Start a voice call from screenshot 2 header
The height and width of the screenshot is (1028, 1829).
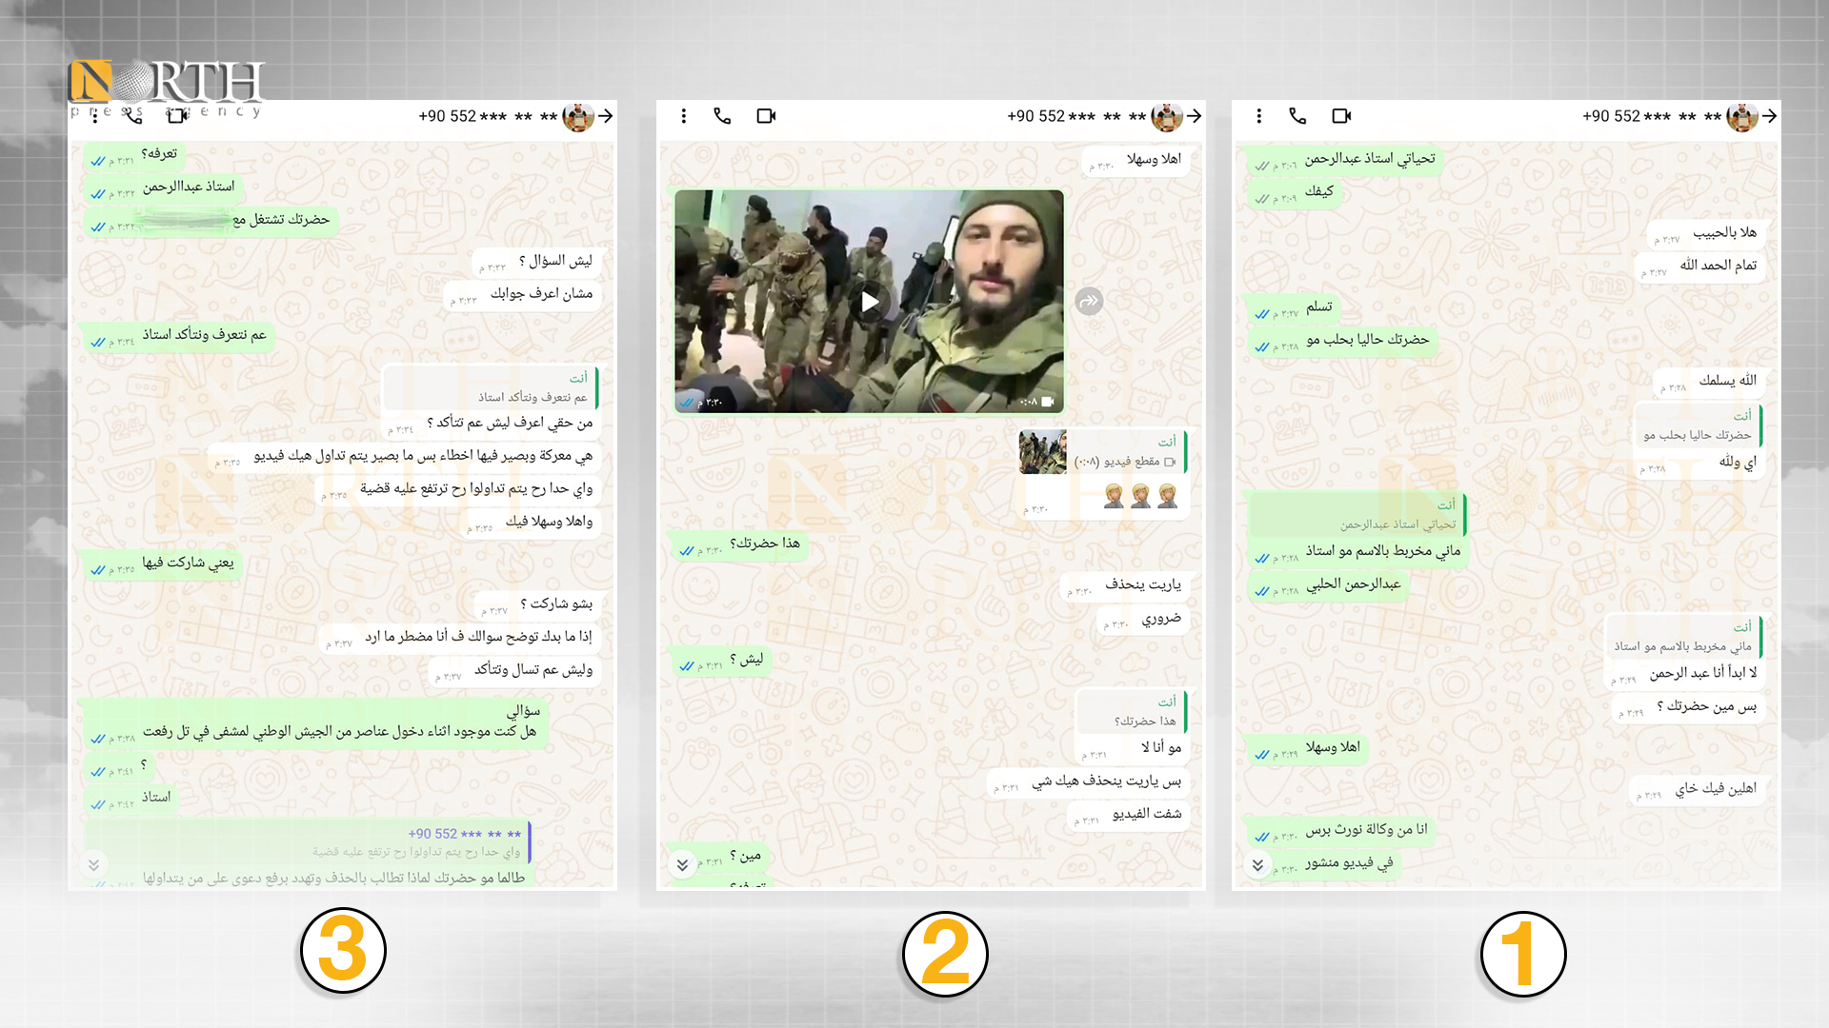[722, 116]
